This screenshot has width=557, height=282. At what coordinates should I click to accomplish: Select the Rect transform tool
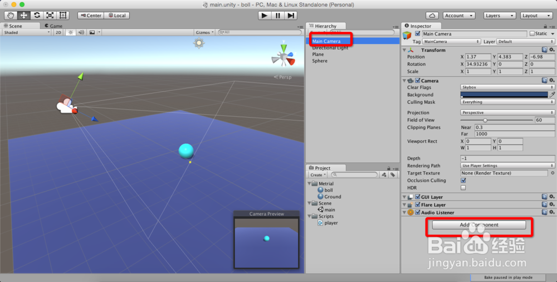[x=63, y=15]
